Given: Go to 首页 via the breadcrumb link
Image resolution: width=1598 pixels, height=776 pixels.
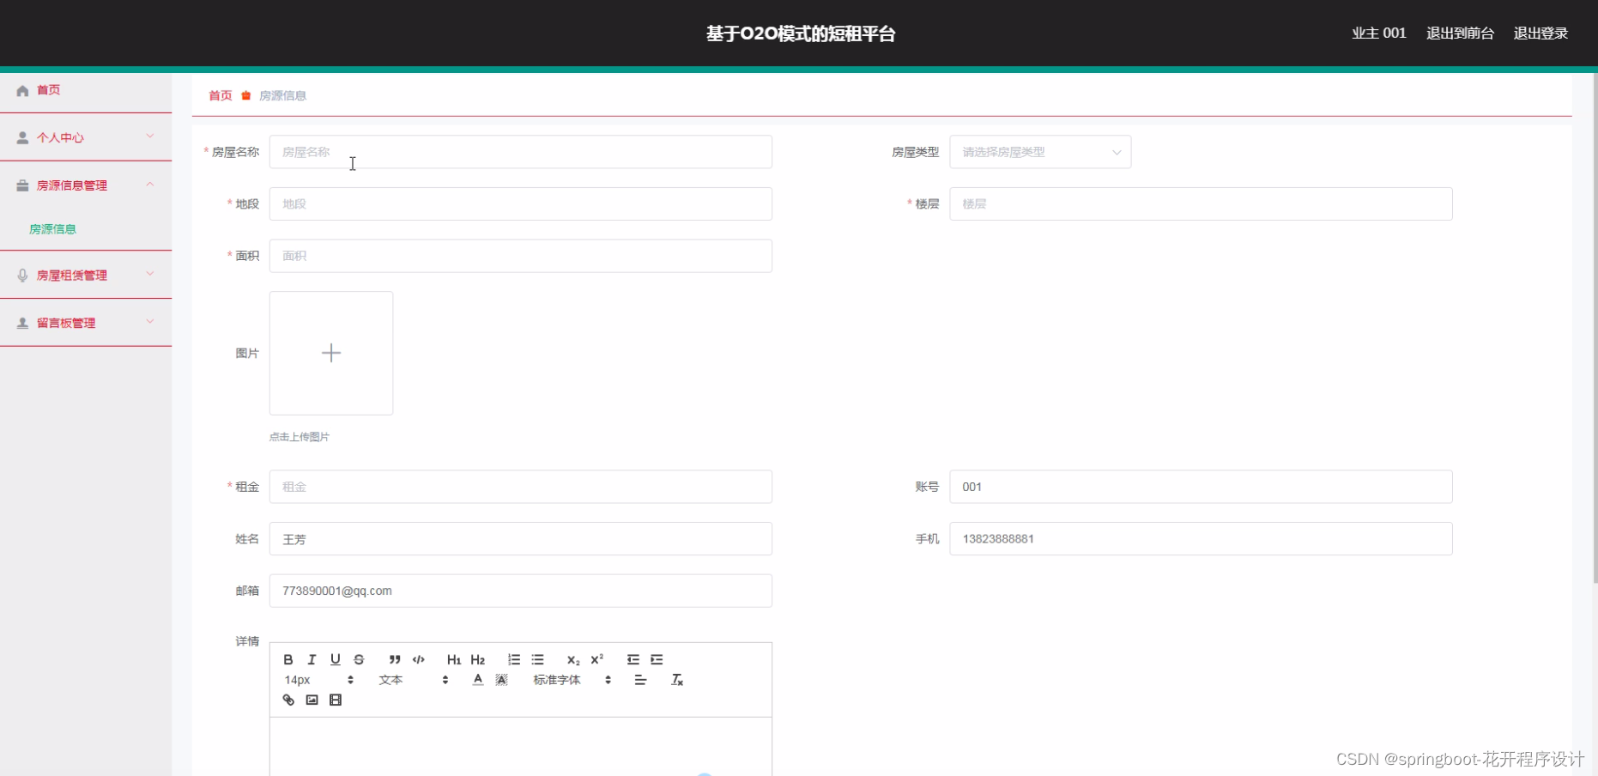Looking at the screenshot, I should point(220,95).
